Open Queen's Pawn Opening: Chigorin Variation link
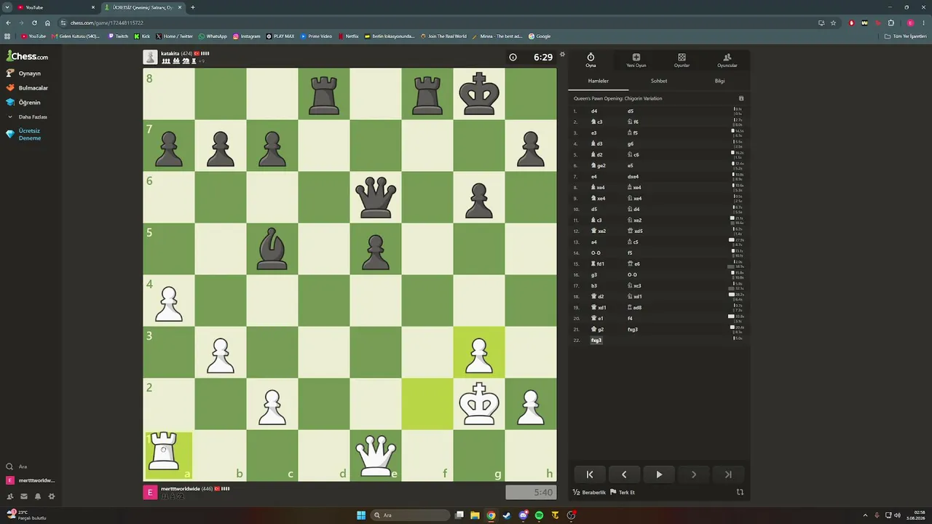The height and width of the screenshot is (524, 932). click(617, 98)
